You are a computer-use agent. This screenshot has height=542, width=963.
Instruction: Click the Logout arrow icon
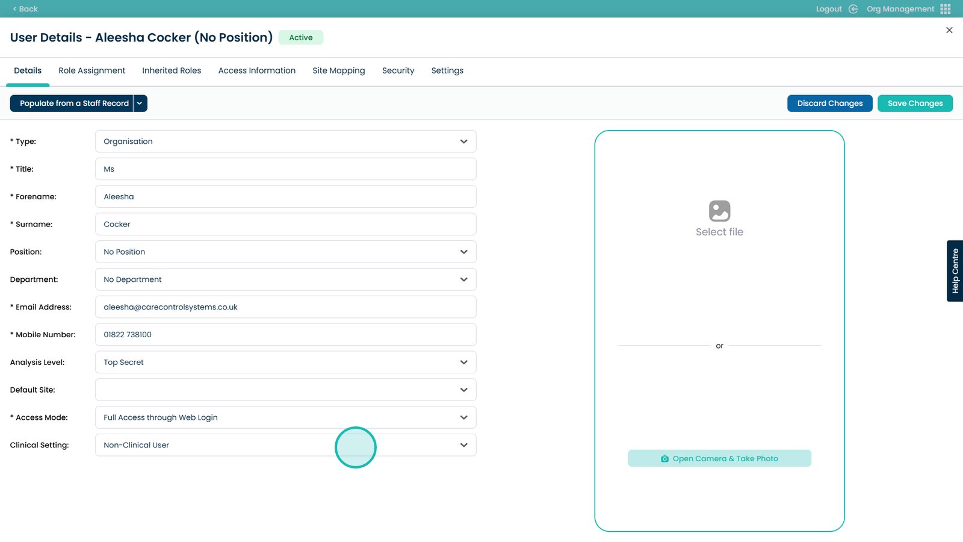(x=853, y=9)
